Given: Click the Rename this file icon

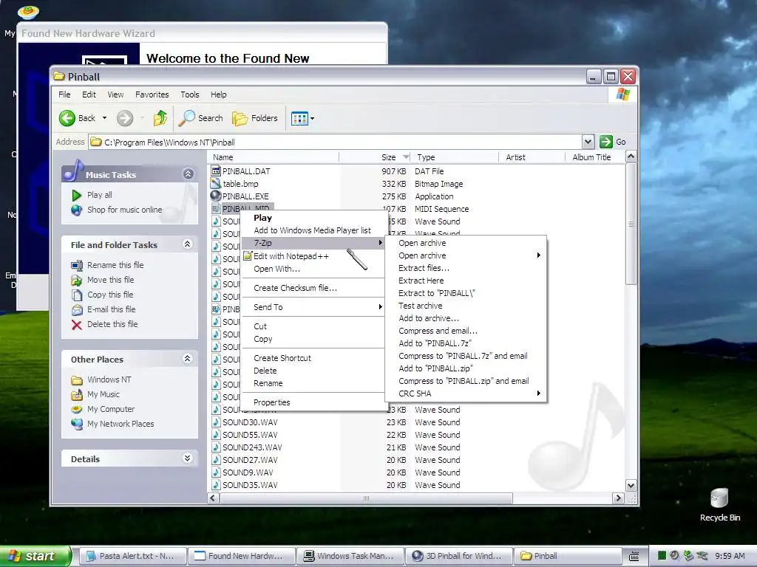Looking at the screenshot, I should point(76,265).
